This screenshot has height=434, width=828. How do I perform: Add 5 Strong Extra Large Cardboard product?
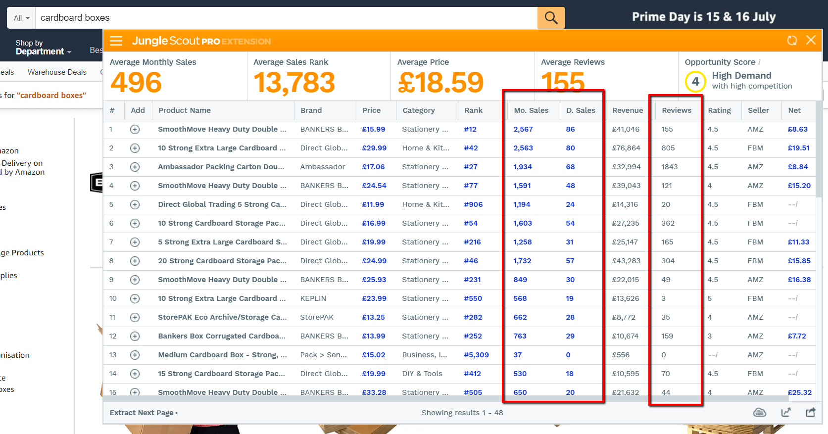click(135, 242)
